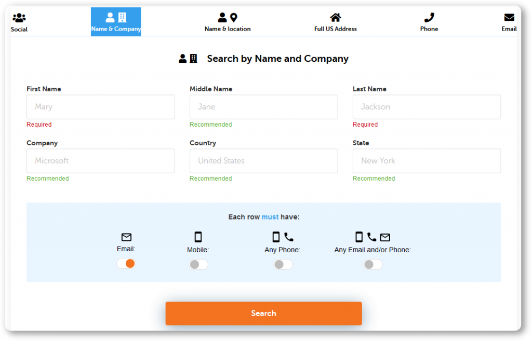This screenshot has width=532, height=341.
Task: Open the Email search tab
Action: coord(509,22)
